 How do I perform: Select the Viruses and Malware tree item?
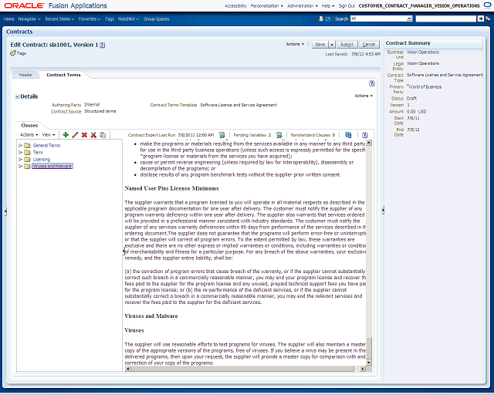(52, 166)
